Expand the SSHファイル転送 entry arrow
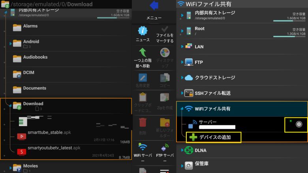This screenshot has width=308, height=173. pyautogui.click(x=182, y=93)
